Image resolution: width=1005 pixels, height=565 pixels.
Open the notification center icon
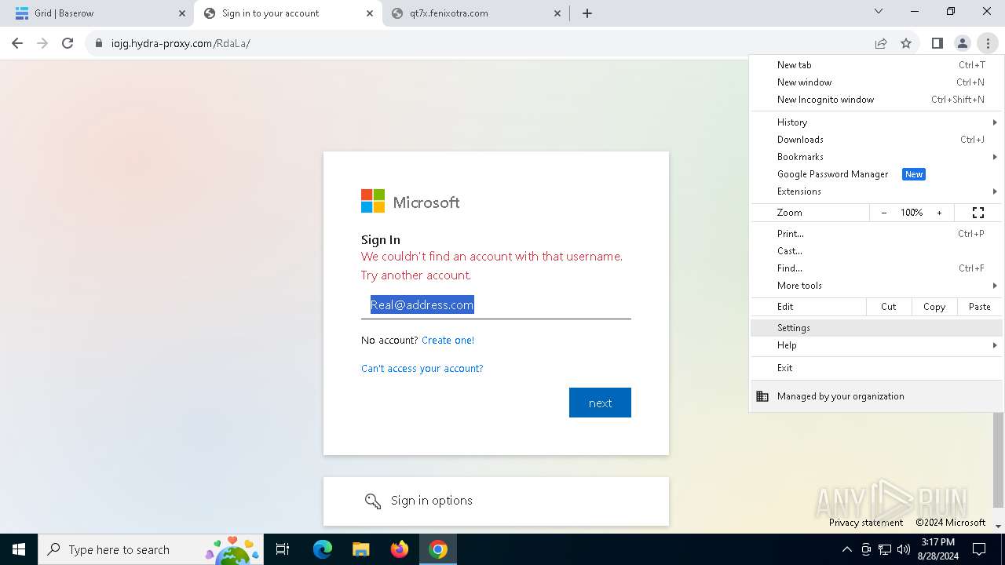click(x=979, y=549)
